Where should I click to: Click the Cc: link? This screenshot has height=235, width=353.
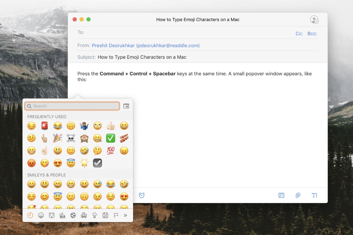299,33
